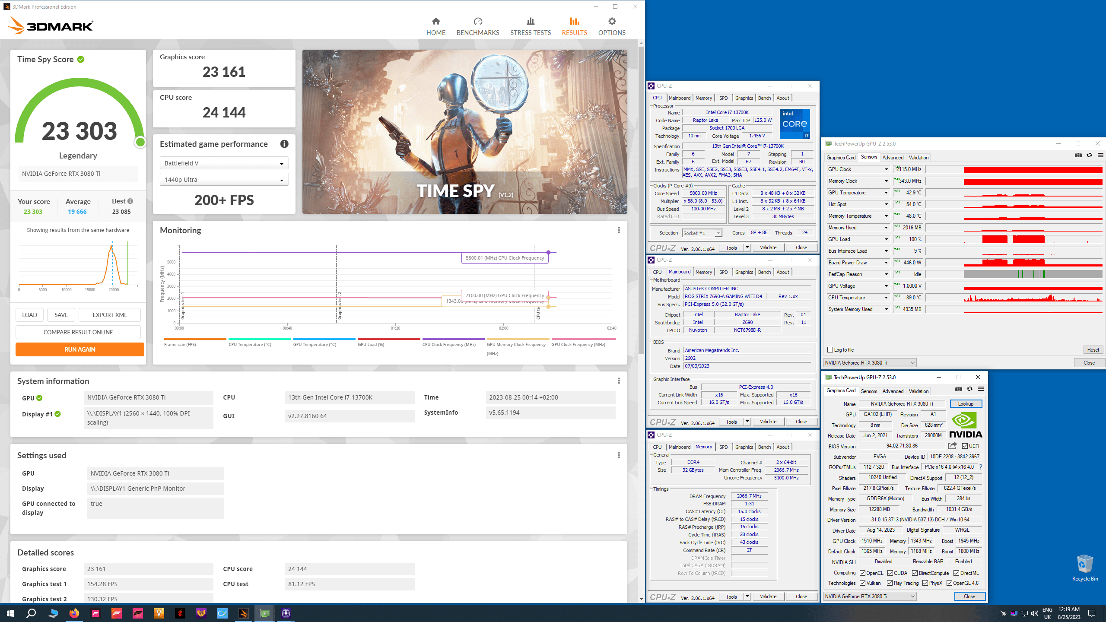The height and width of the screenshot is (622, 1106).
Task: Open GPU-Z taskbar icon
Action: [x=264, y=613]
